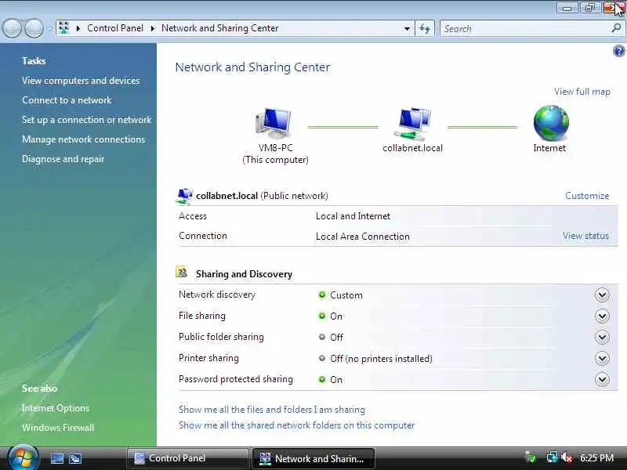Expand Password protected sharing settings

click(x=602, y=379)
